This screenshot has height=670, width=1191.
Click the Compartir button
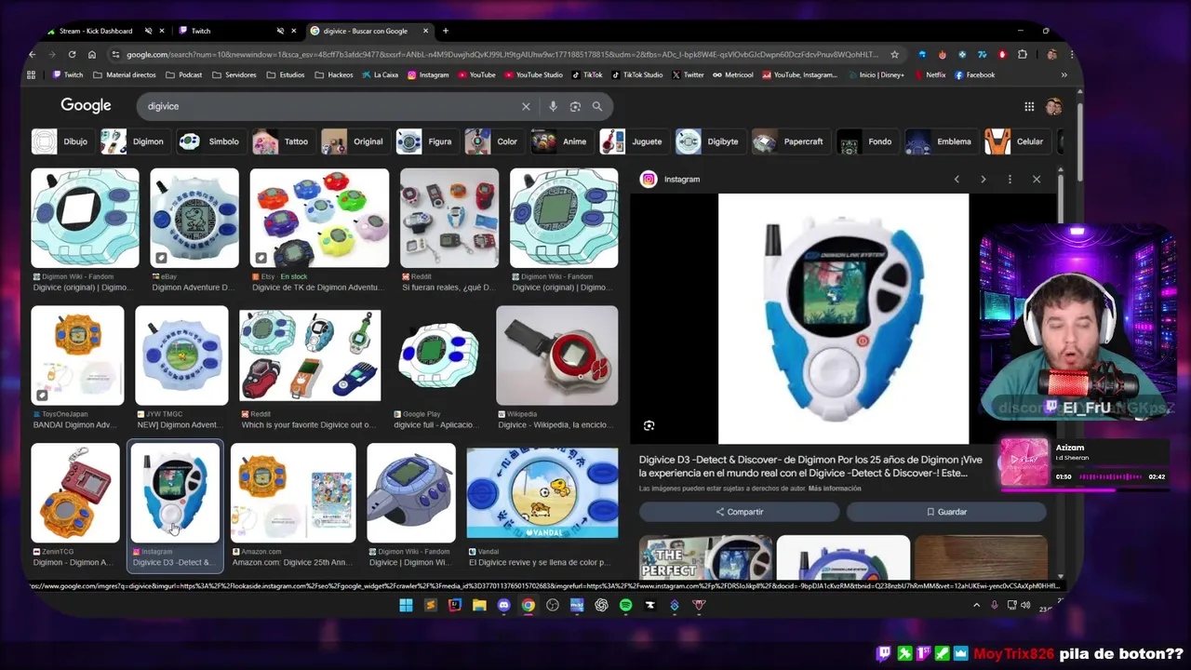(740, 512)
